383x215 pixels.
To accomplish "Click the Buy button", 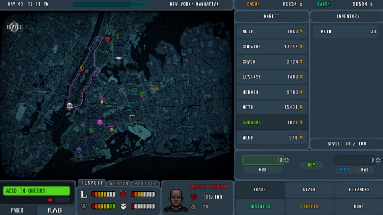I will tap(312, 165).
